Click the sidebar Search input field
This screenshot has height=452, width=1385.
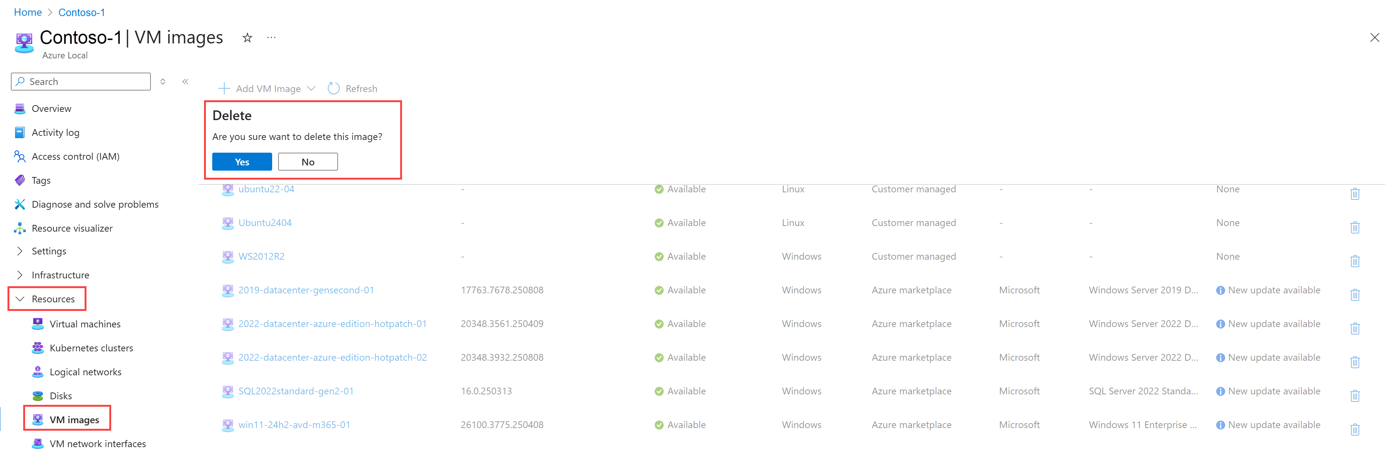click(80, 82)
